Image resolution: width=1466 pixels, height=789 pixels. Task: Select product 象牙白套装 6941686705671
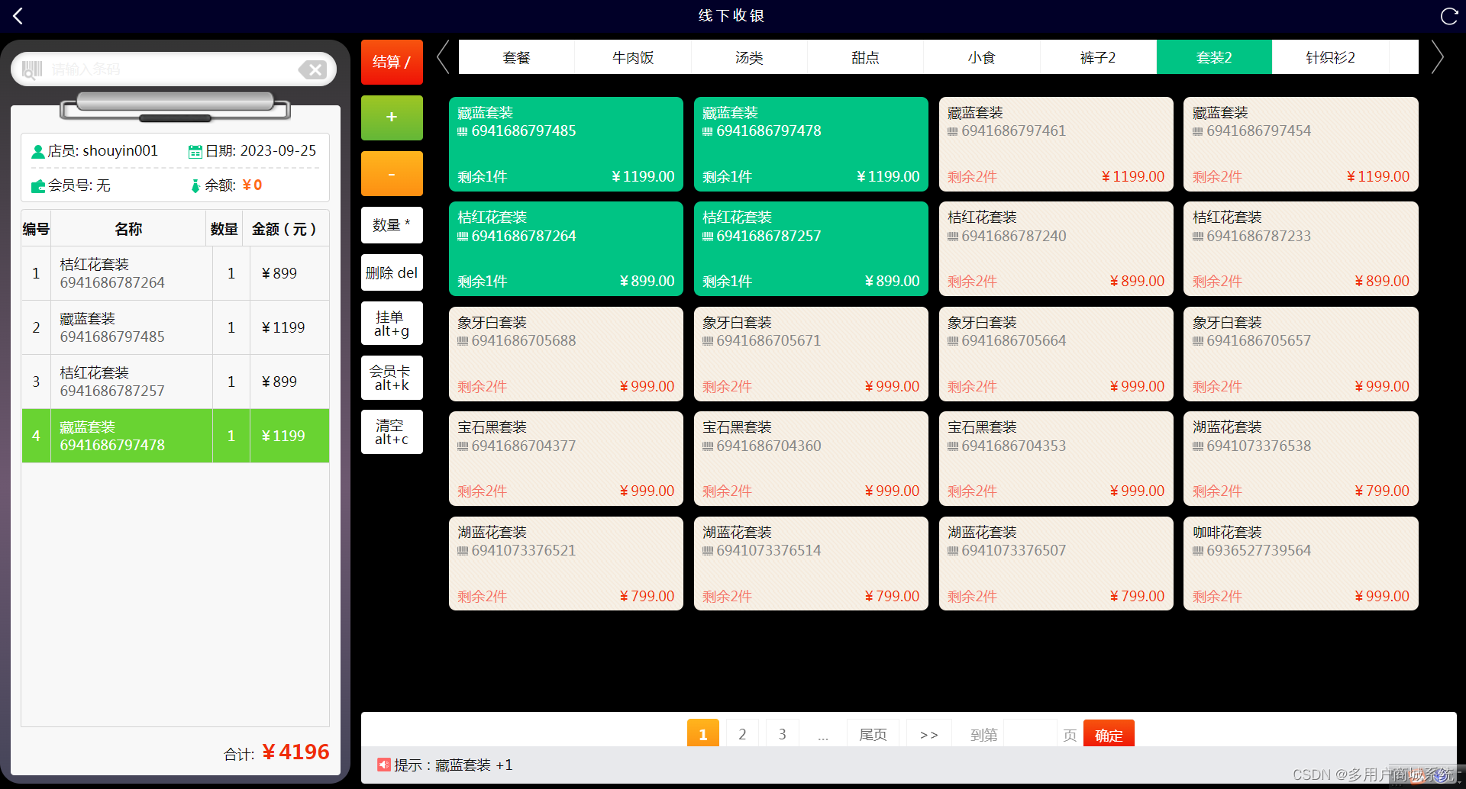coord(811,354)
